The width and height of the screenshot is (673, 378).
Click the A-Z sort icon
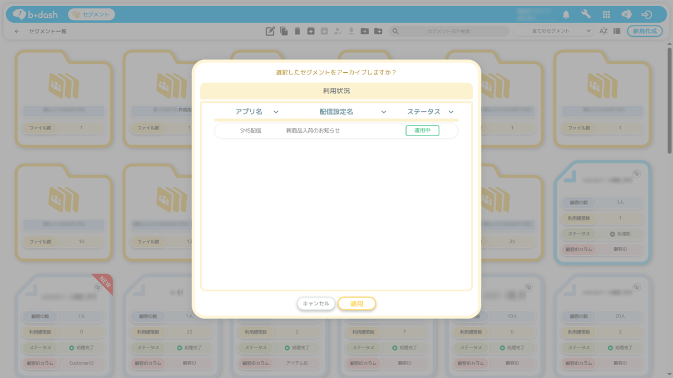tap(603, 32)
